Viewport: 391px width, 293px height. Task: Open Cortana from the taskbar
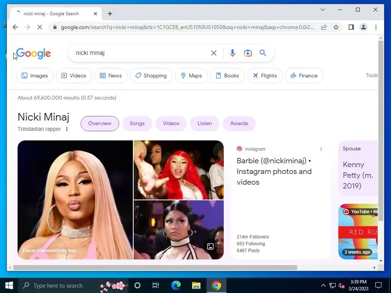coord(137,285)
